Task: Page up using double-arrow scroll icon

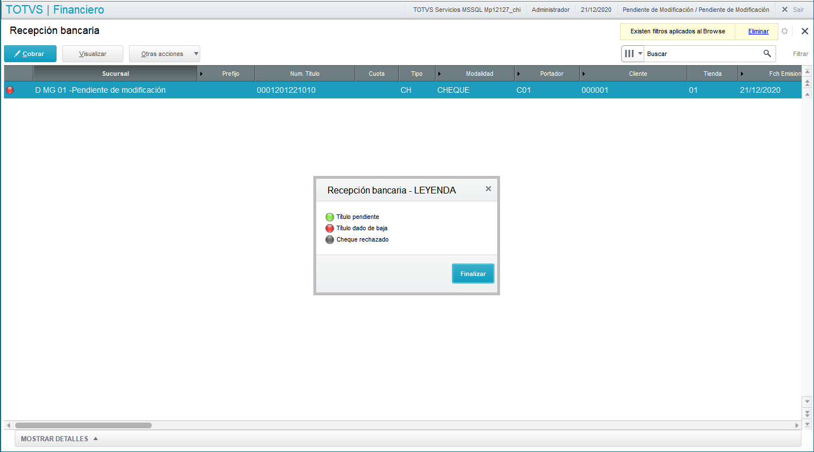Action: coord(807,83)
